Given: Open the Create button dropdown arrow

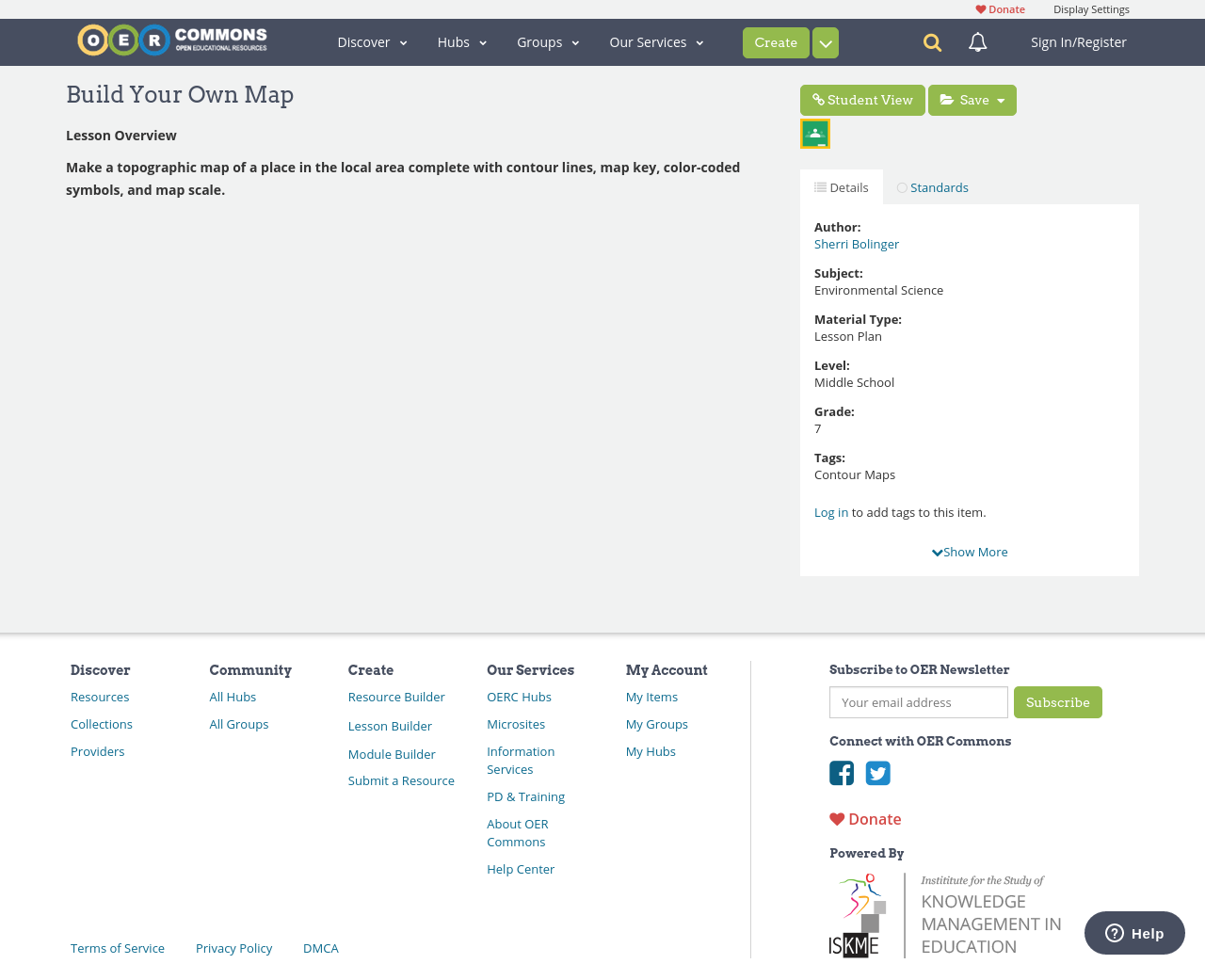Looking at the screenshot, I should pyautogui.click(x=825, y=41).
